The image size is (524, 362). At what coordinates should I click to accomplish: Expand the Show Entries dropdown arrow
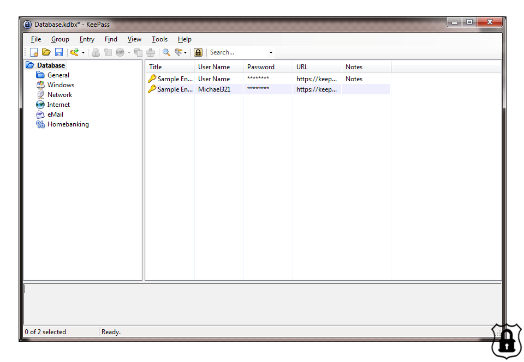point(186,53)
